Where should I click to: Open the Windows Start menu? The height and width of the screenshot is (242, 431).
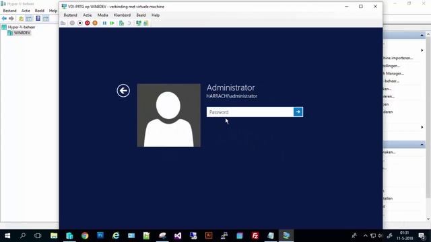tap(7, 236)
